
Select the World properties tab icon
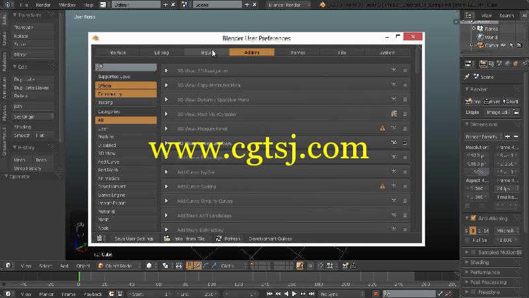tap(508, 64)
